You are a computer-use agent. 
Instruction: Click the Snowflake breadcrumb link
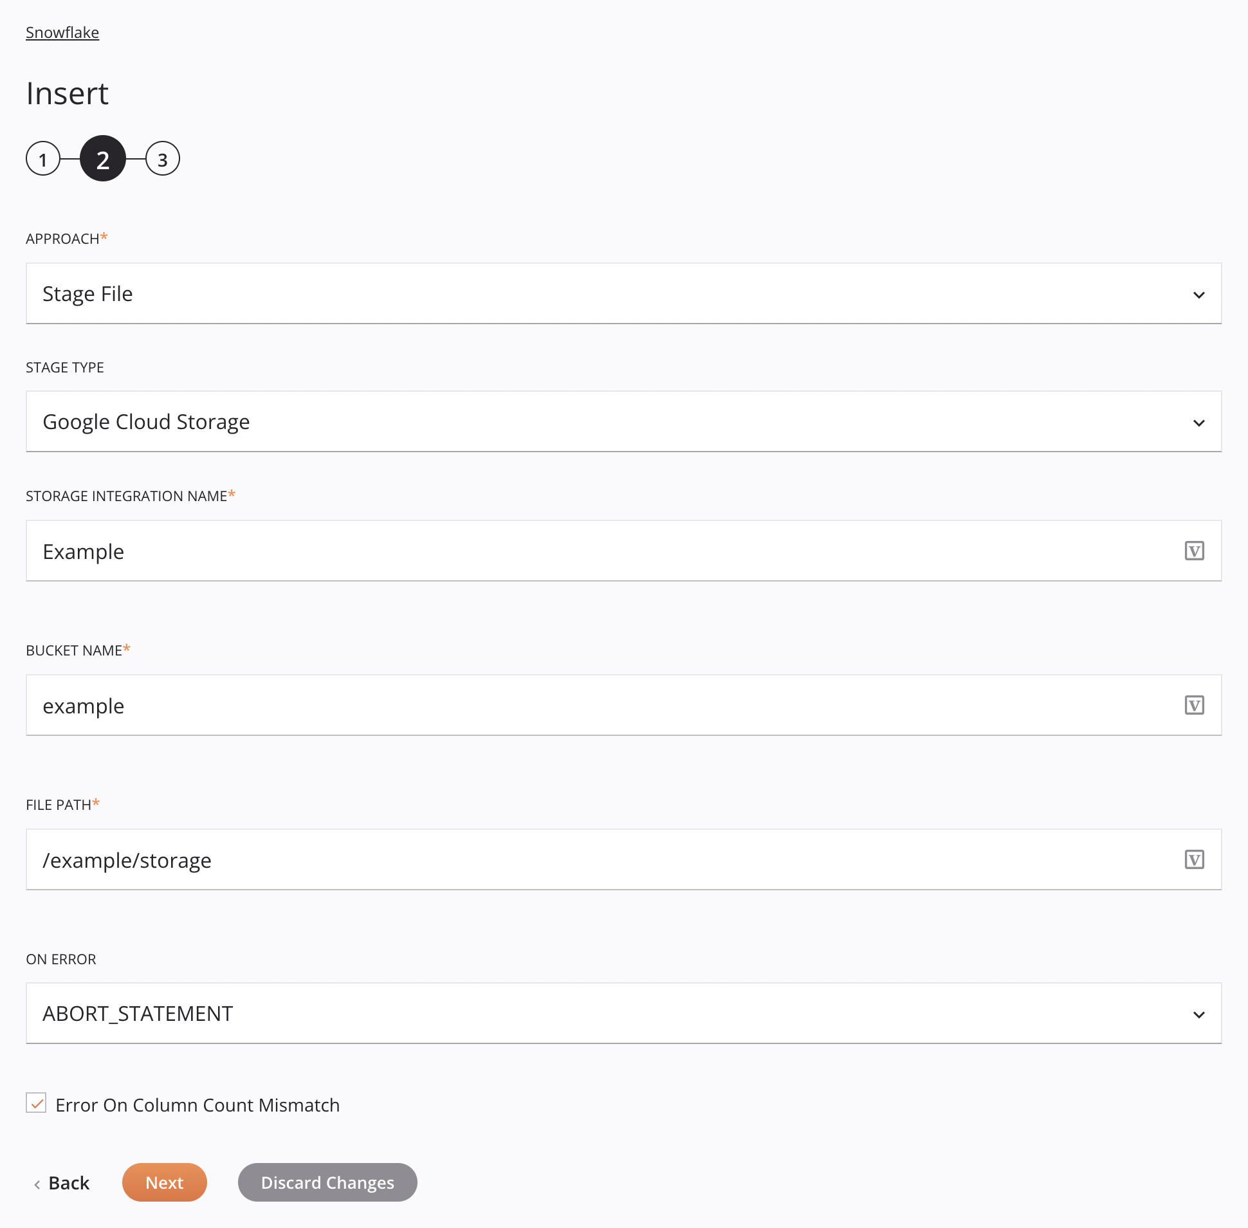(x=62, y=32)
